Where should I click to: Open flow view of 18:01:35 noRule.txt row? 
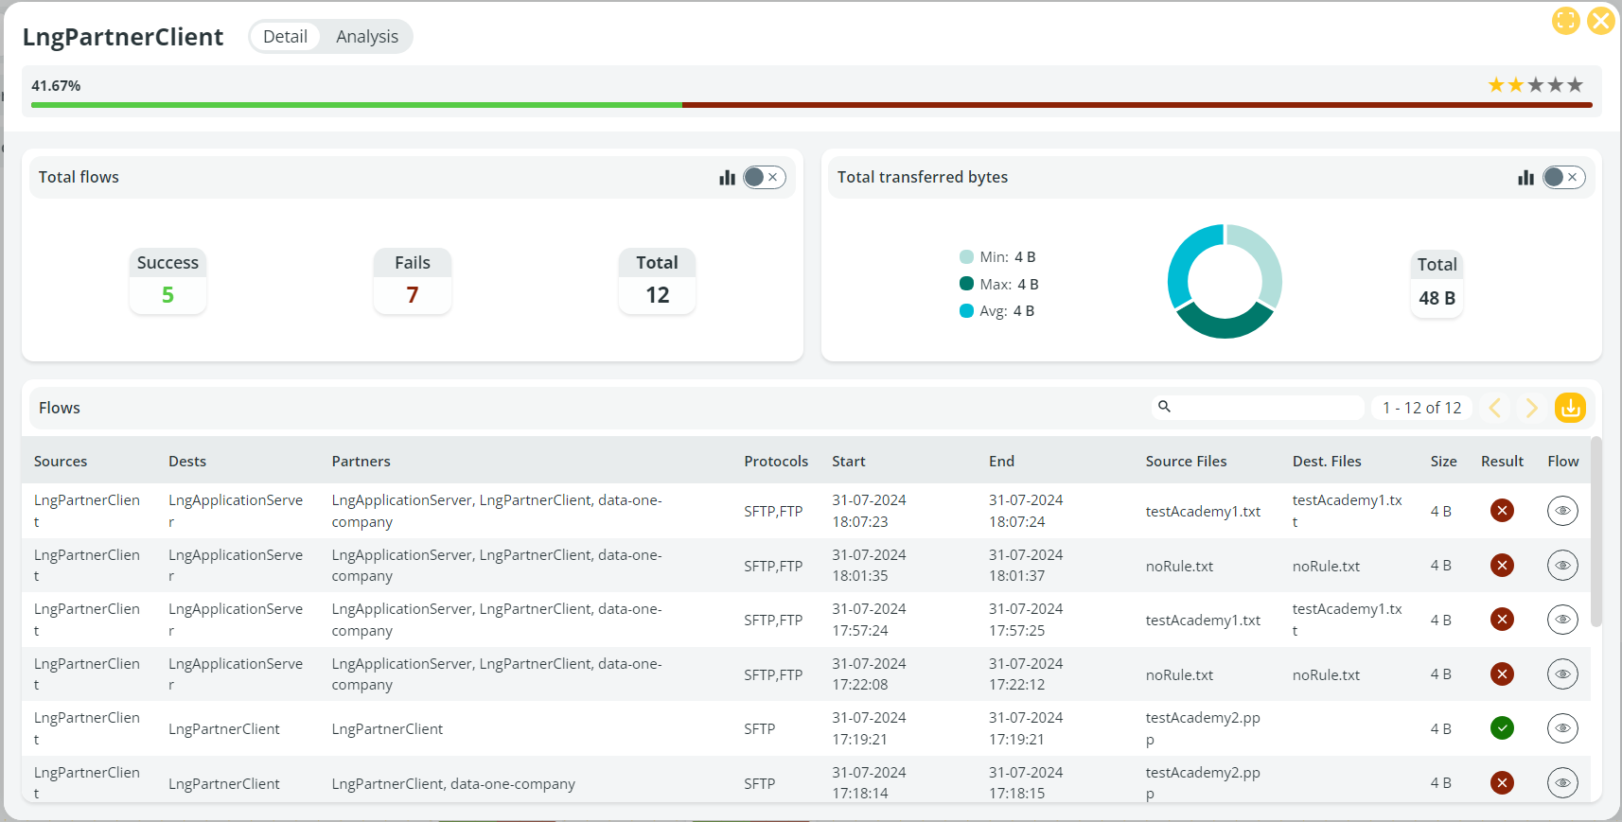pyautogui.click(x=1562, y=566)
